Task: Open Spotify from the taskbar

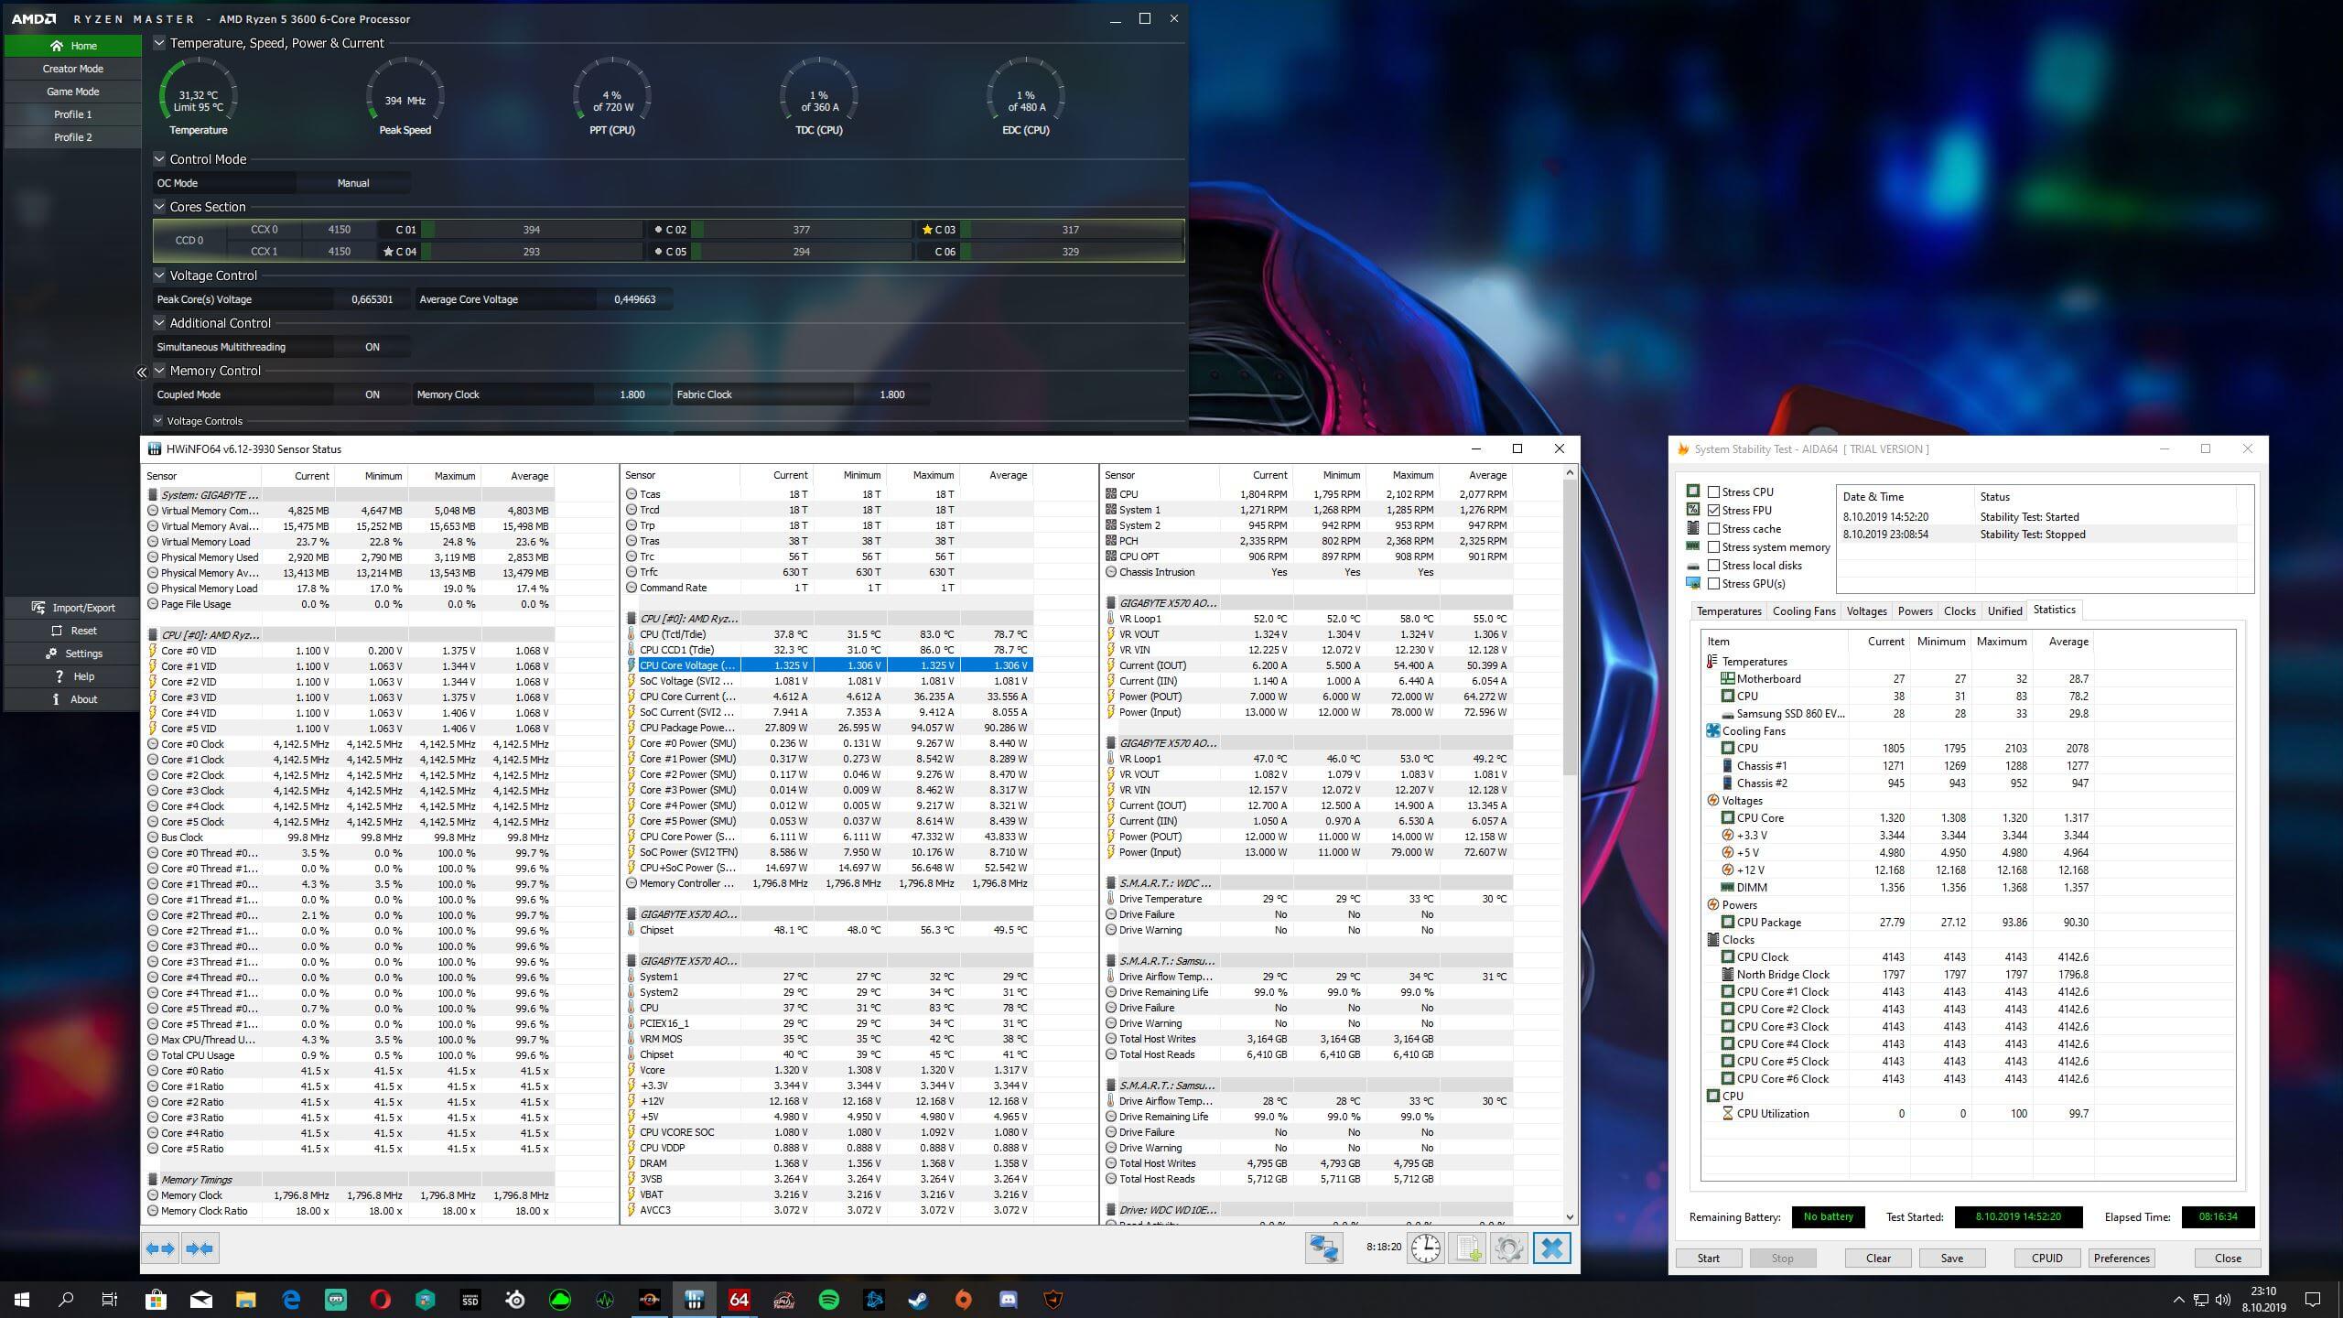Action: [x=828, y=1299]
